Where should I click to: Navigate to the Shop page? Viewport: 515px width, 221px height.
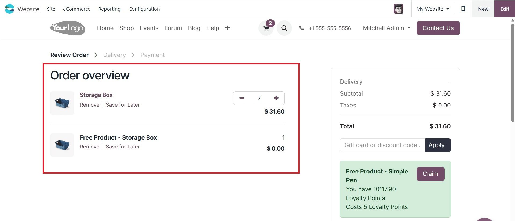[126, 28]
